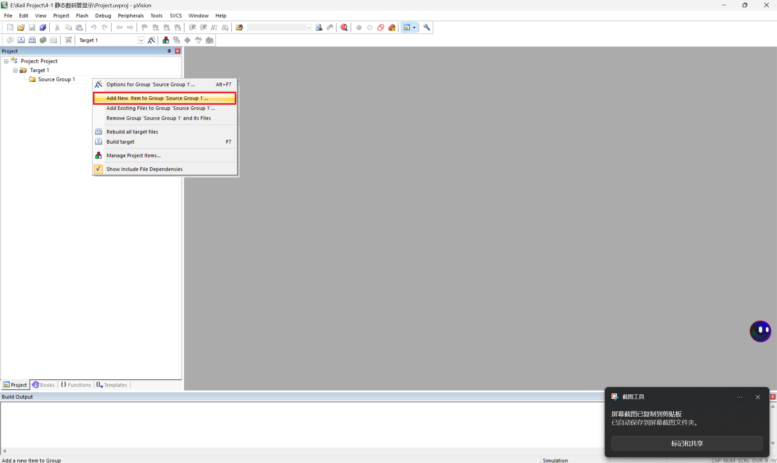The width and height of the screenshot is (777, 463).
Task: Click the Open file toolbar icon
Action: pyautogui.click(x=21, y=27)
